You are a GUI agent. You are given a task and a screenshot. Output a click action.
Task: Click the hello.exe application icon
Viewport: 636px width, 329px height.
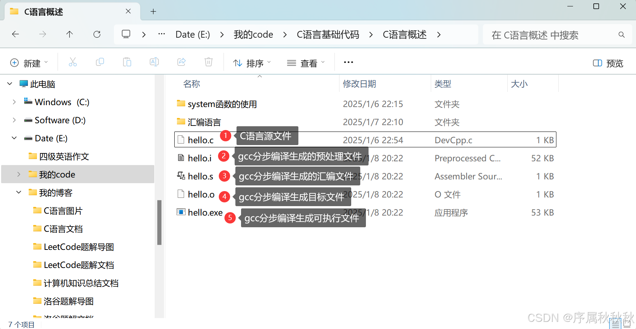181,212
